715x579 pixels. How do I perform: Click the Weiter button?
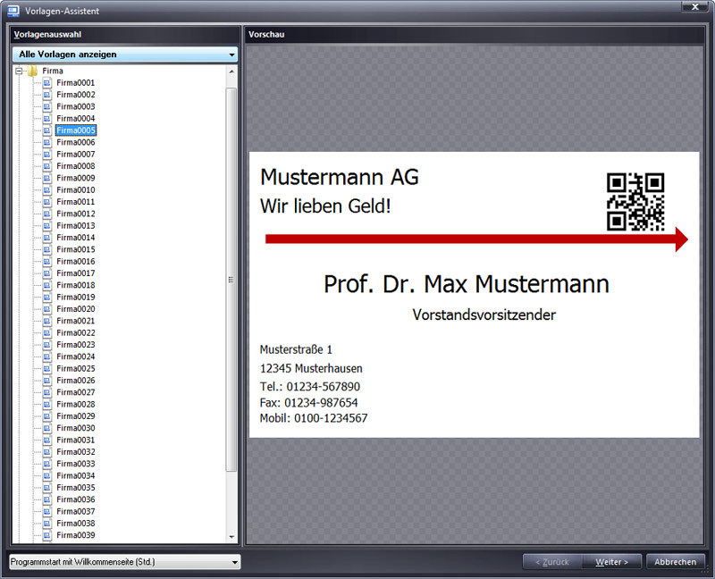click(611, 562)
